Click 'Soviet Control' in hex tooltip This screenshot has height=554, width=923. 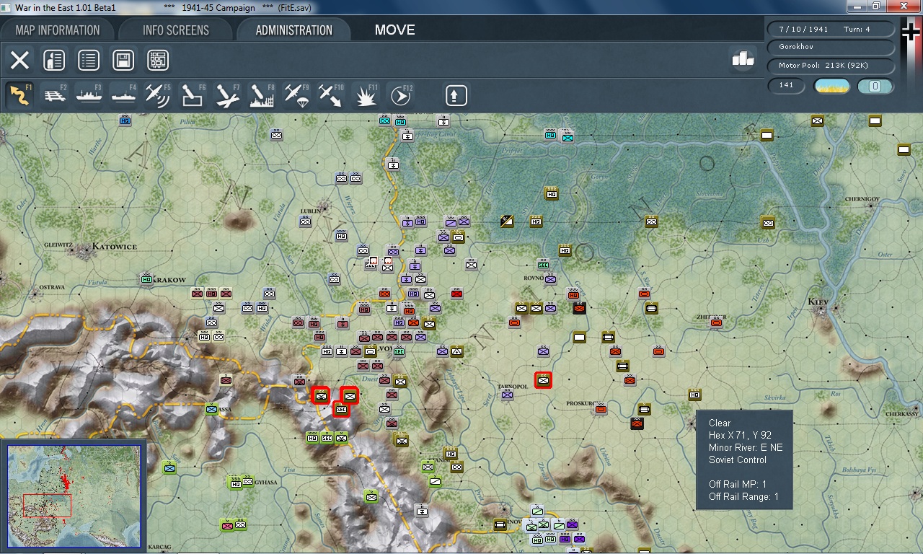point(737,460)
